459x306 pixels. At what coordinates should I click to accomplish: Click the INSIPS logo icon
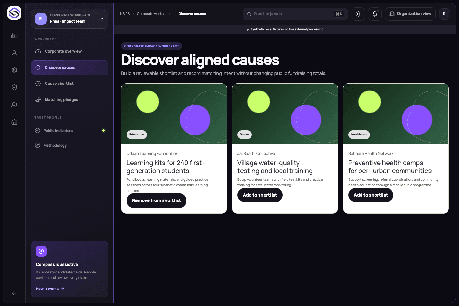click(14, 13)
